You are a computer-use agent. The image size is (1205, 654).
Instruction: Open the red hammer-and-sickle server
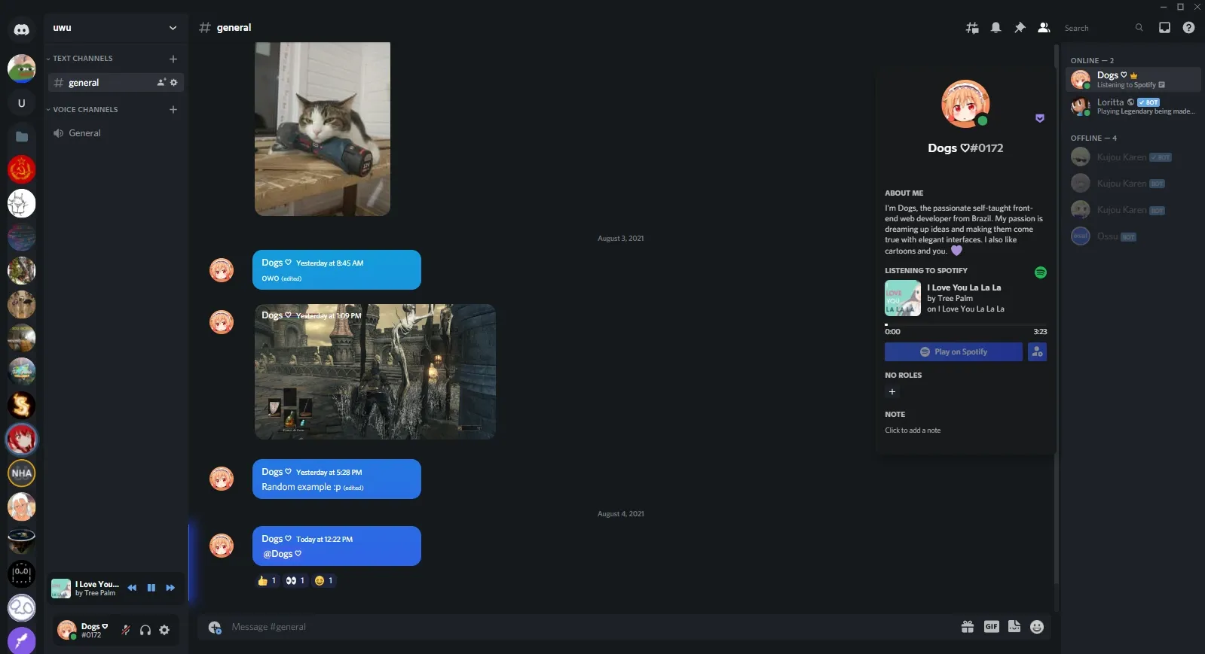(x=21, y=170)
